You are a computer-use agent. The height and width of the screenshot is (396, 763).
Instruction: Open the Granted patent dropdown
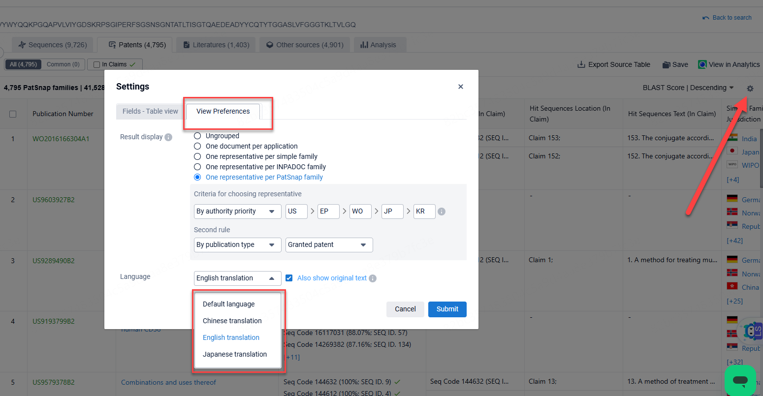[x=329, y=245]
